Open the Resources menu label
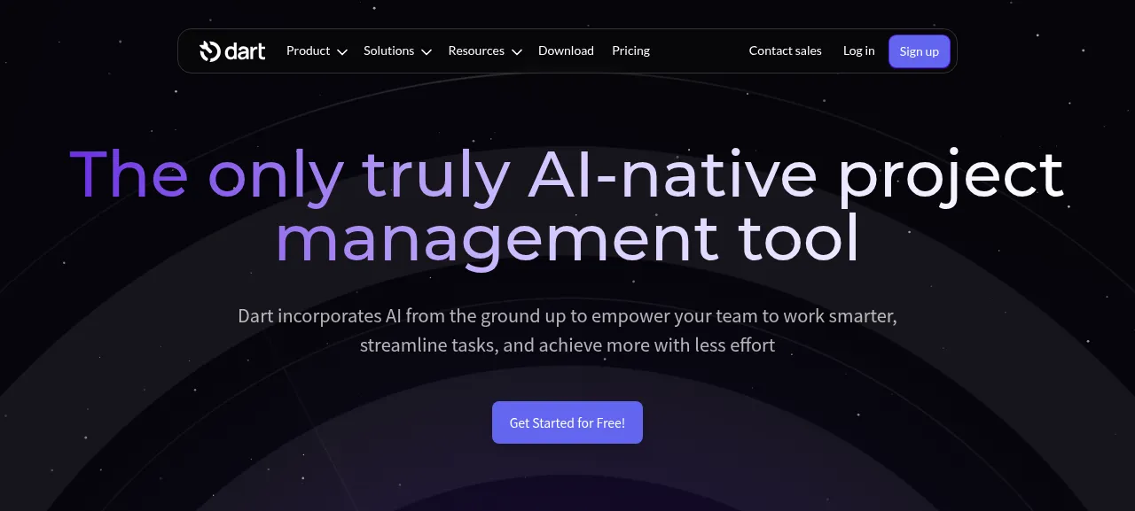Screen dimensions: 1135x511 476,50
